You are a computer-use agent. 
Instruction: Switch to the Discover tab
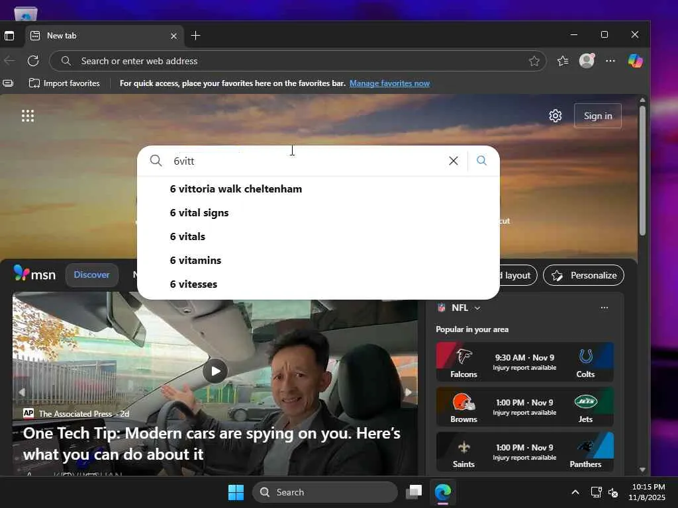(91, 275)
